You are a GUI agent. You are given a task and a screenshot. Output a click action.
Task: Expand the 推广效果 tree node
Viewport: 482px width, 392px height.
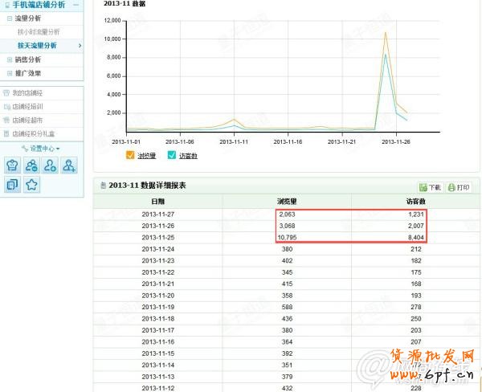click(9, 73)
